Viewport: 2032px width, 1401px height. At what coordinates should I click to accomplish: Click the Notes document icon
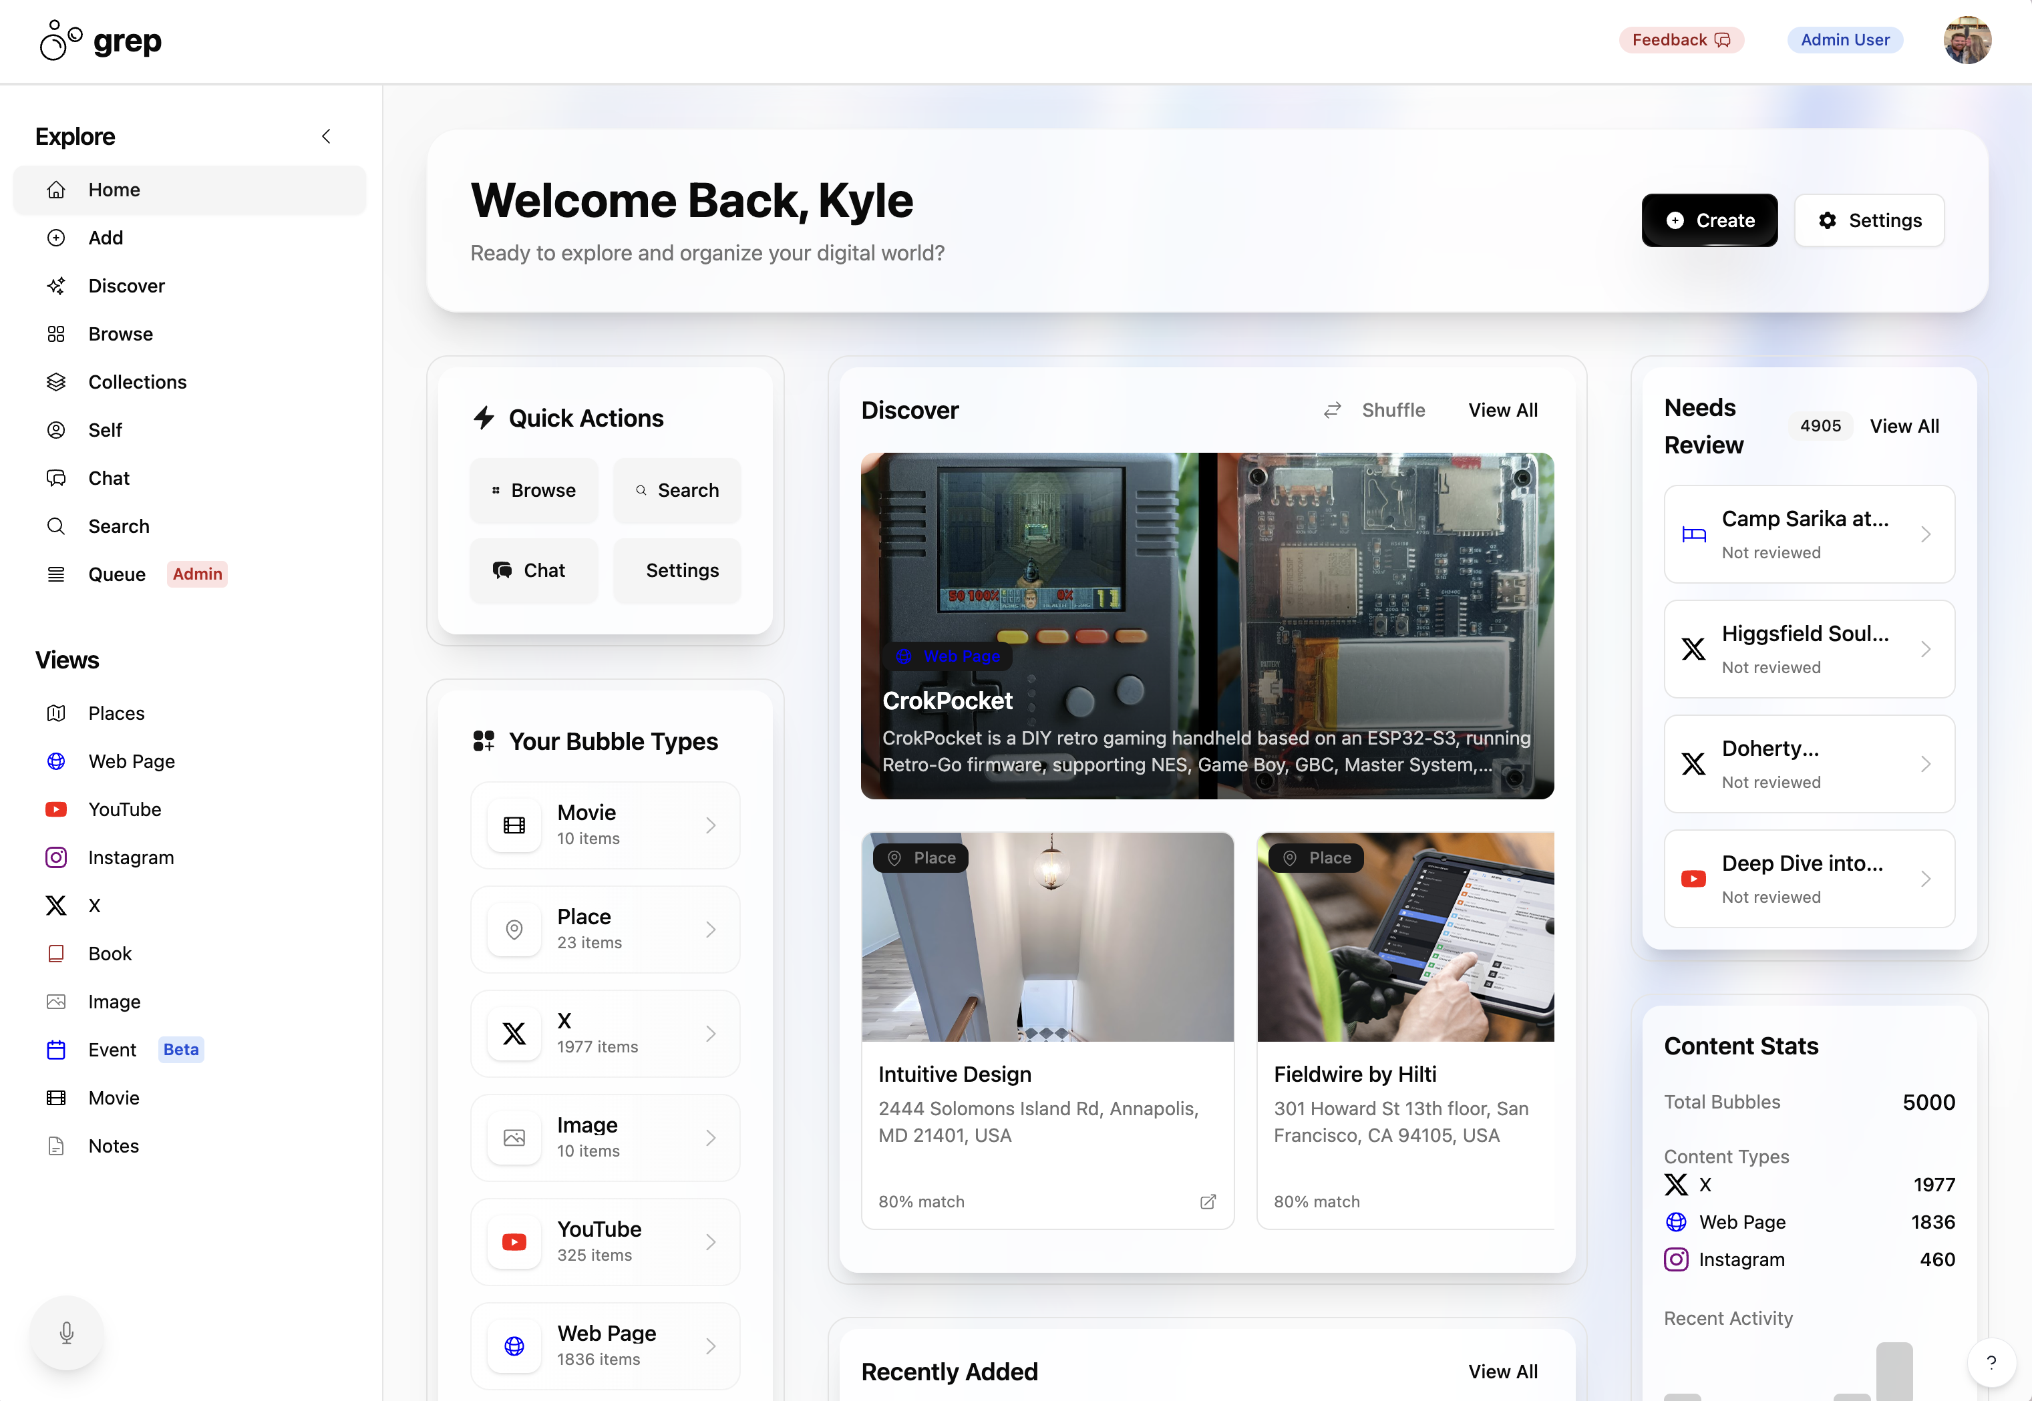(x=56, y=1147)
